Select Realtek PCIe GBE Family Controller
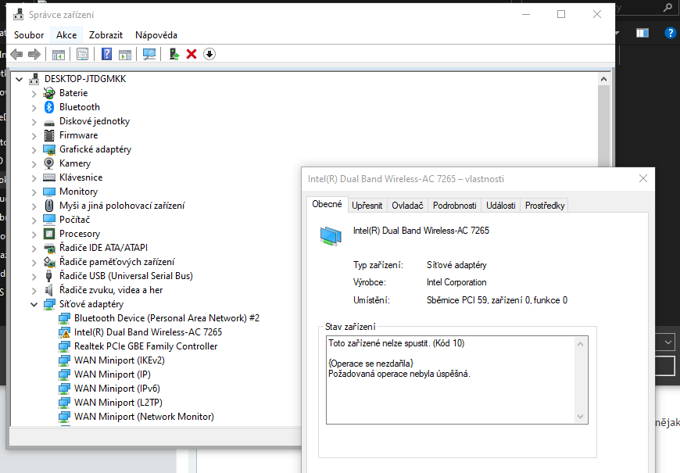Screen dimensions: 680x473 click(145, 346)
